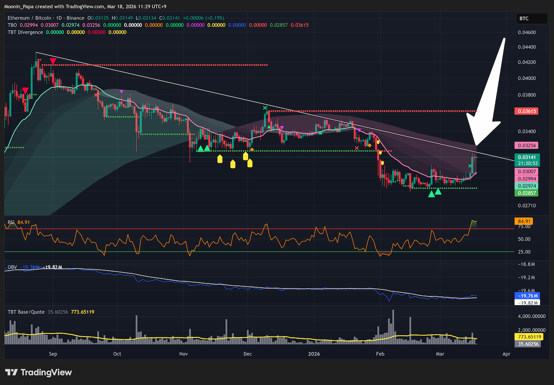Select the green 0.02857 price tag
The image size is (554, 385).
pyautogui.click(x=526, y=193)
